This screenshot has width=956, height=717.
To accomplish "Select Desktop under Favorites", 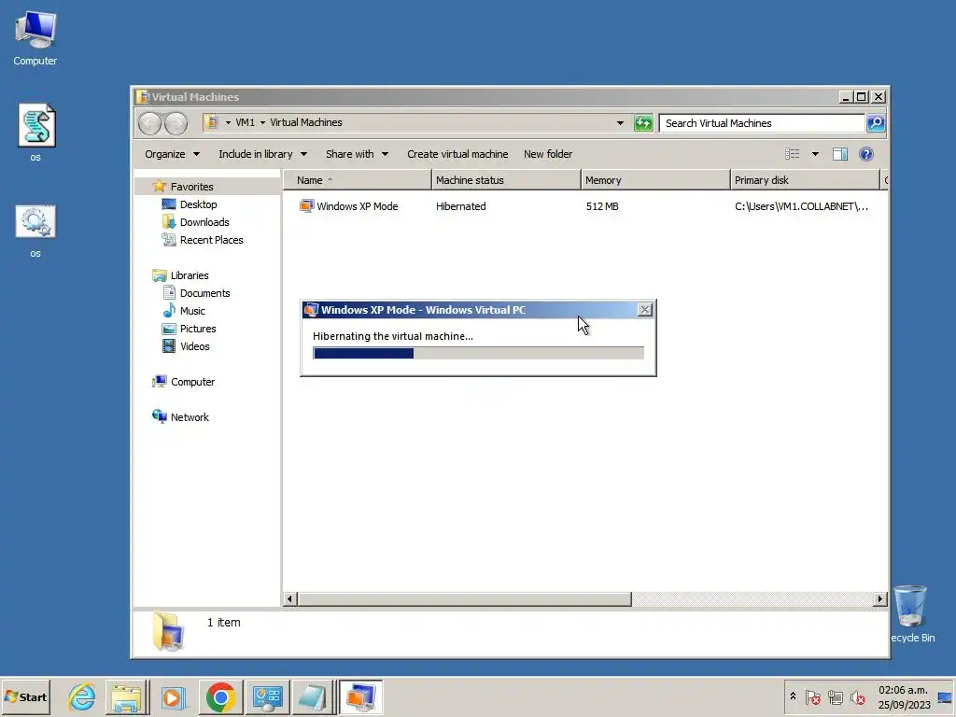I will [198, 204].
